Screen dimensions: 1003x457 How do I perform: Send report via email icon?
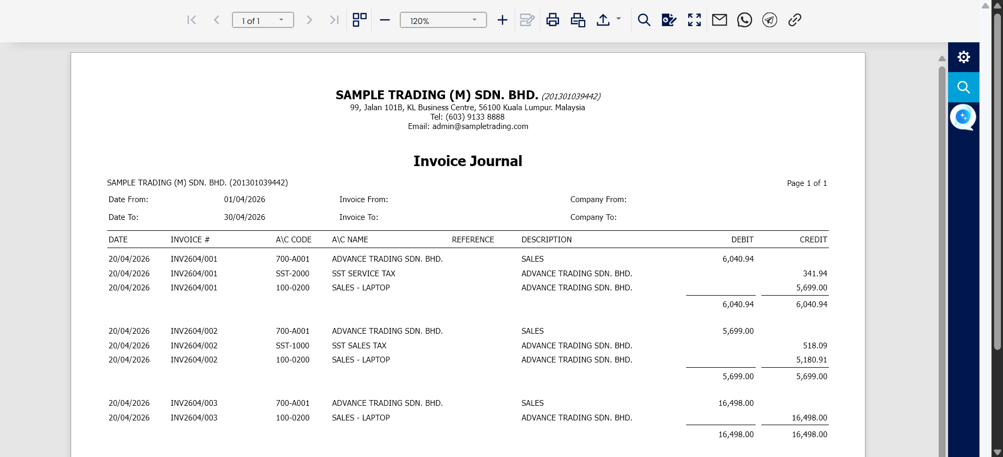coord(719,20)
